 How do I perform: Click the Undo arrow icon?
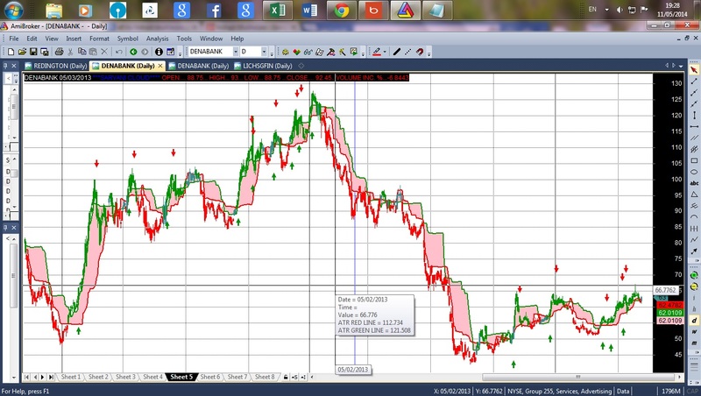(x=119, y=52)
